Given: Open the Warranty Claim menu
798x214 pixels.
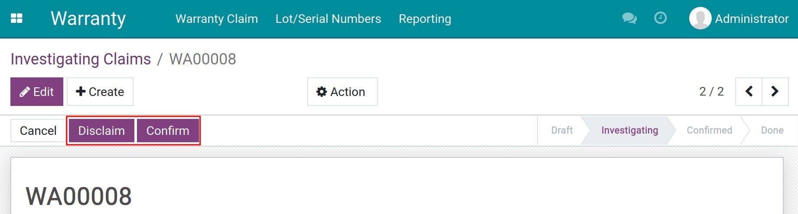Looking at the screenshot, I should [x=217, y=19].
